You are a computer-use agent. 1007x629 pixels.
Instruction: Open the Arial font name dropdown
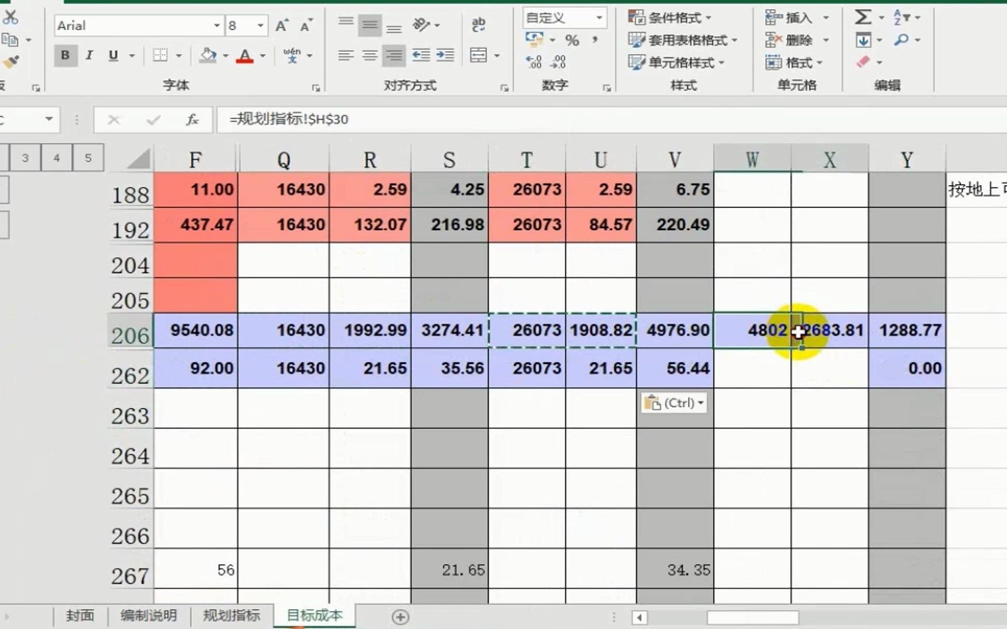217,26
